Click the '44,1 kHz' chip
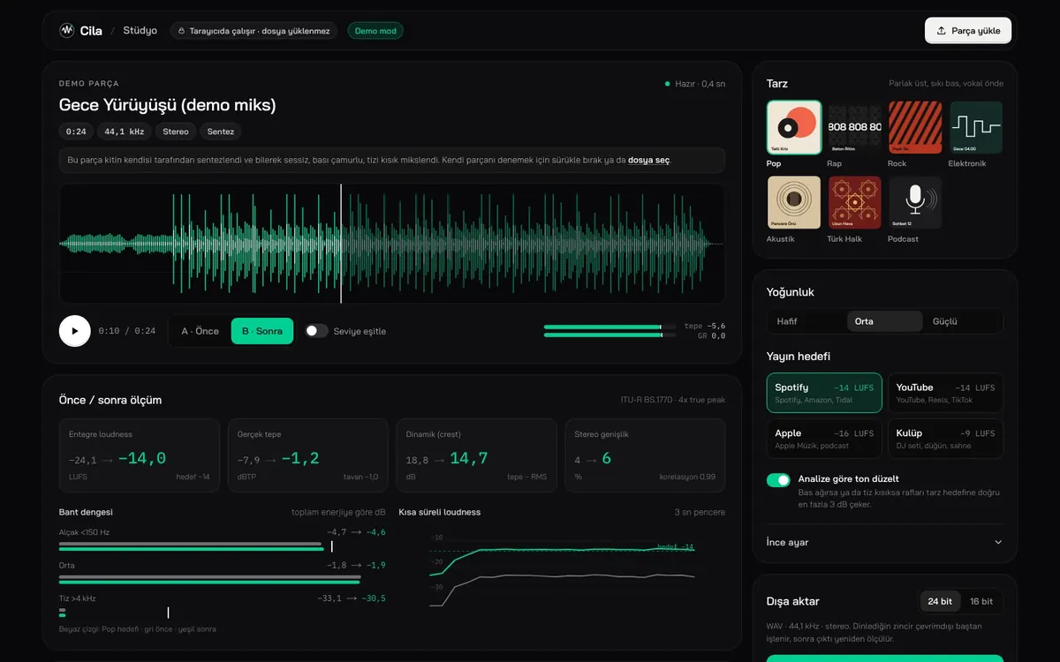 click(x=124, y=132)
